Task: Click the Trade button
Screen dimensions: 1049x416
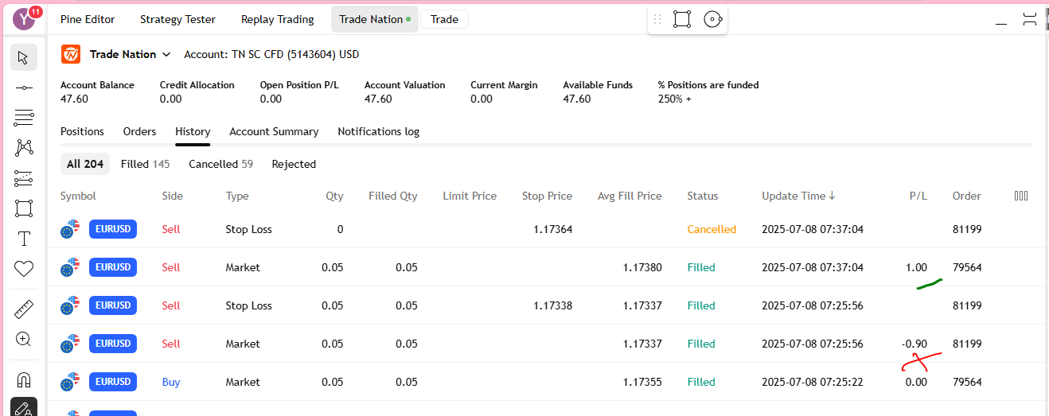Action: point(444,19)
